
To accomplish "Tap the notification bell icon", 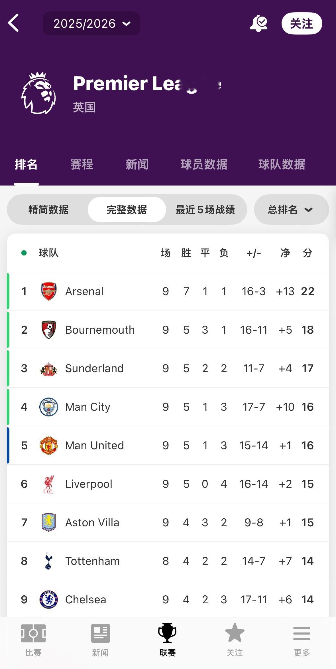I will click(x=258, y=23).
